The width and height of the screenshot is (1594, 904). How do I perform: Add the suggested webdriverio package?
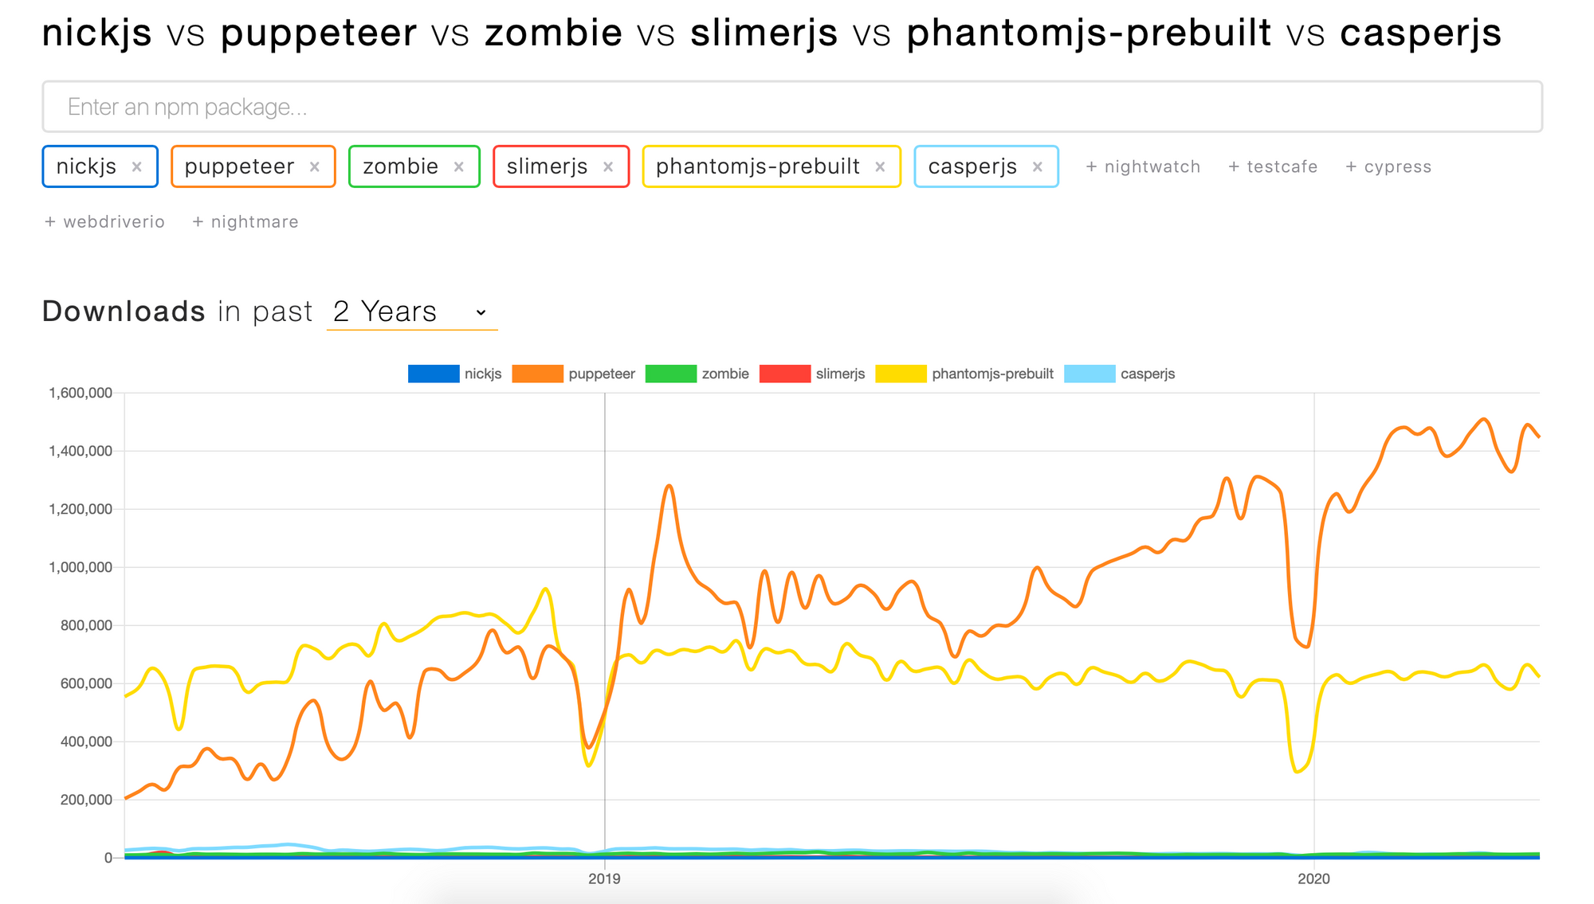click(x=104, y=222)
